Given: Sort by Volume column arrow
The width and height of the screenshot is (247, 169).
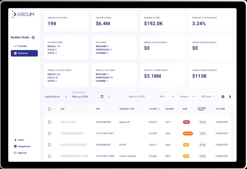Looking at the screenshot, I should pyautogui.click(x=159, y=109).
